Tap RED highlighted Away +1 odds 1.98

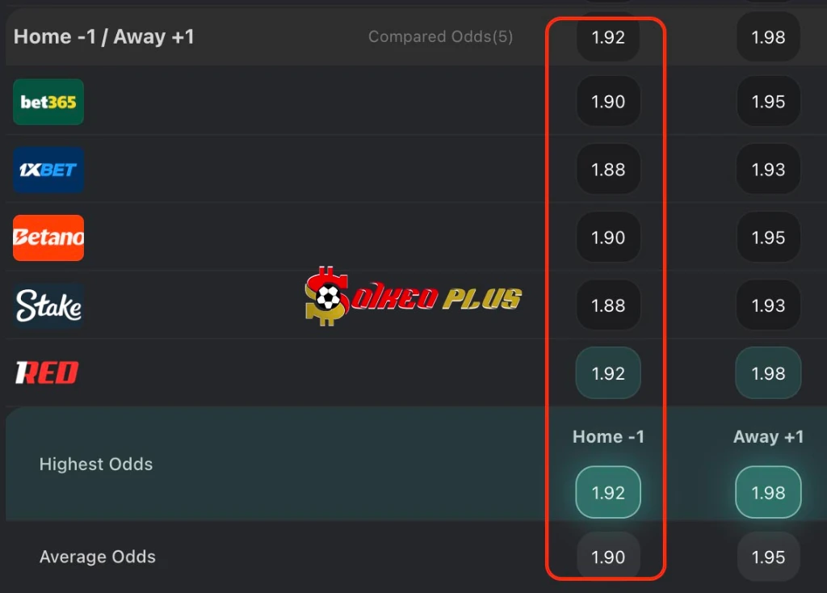point(769,373)
